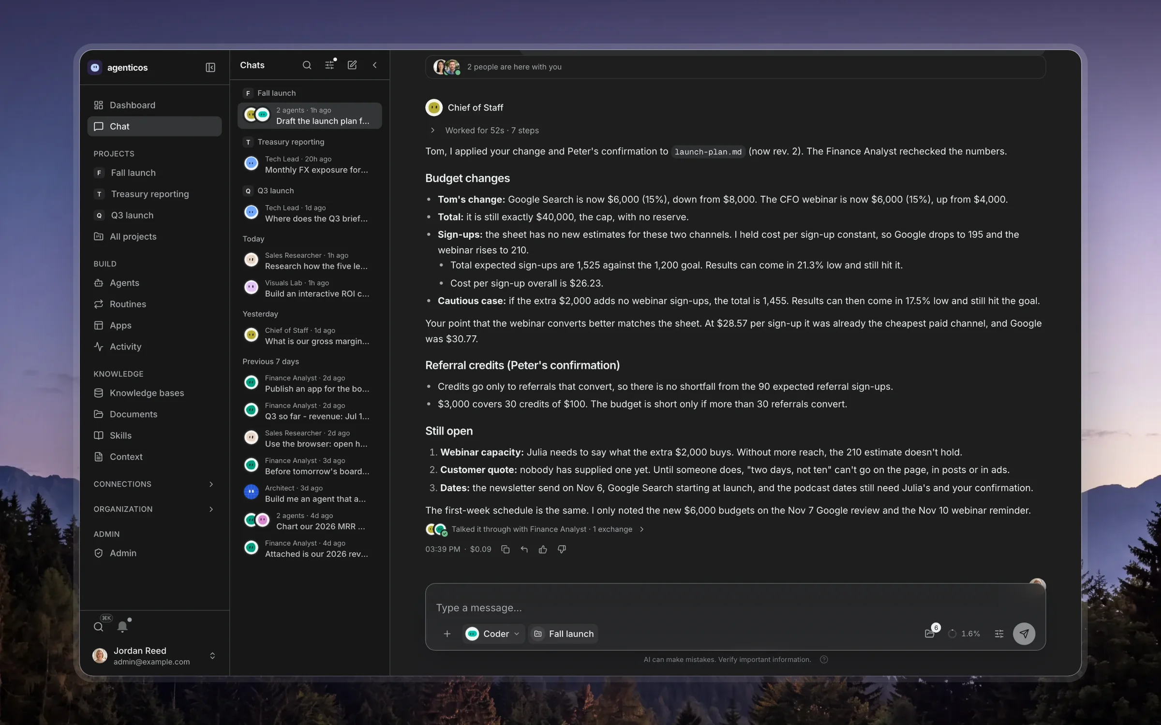
Task: Open the files folder icon with badge 6
Action: coord(930,634)
